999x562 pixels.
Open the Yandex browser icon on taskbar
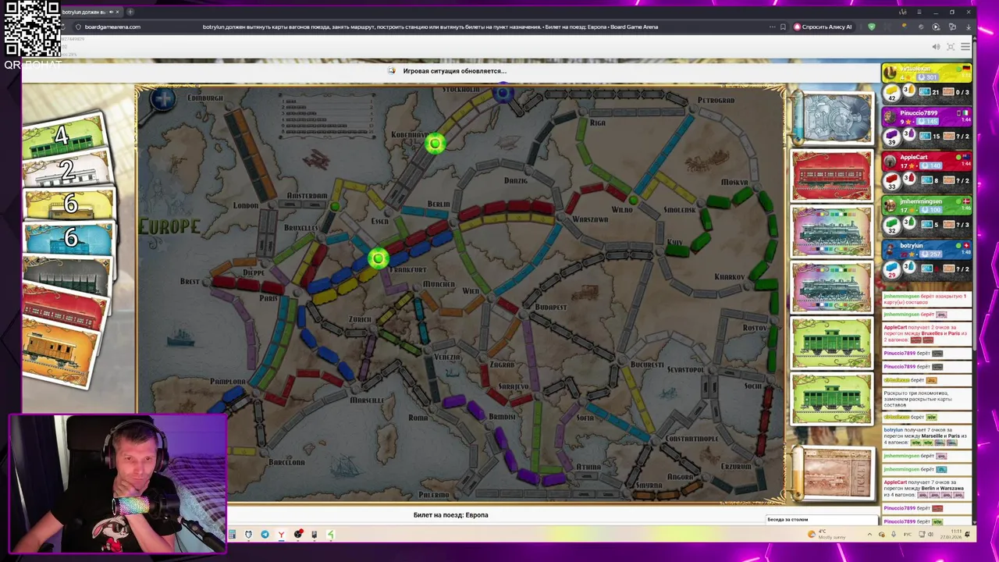click(281, 535)
